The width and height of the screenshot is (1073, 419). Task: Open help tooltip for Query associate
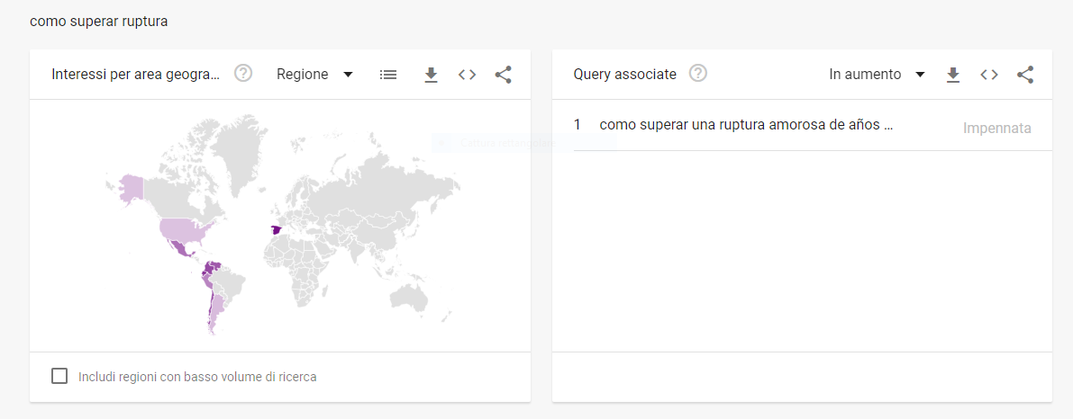(697, 74)
